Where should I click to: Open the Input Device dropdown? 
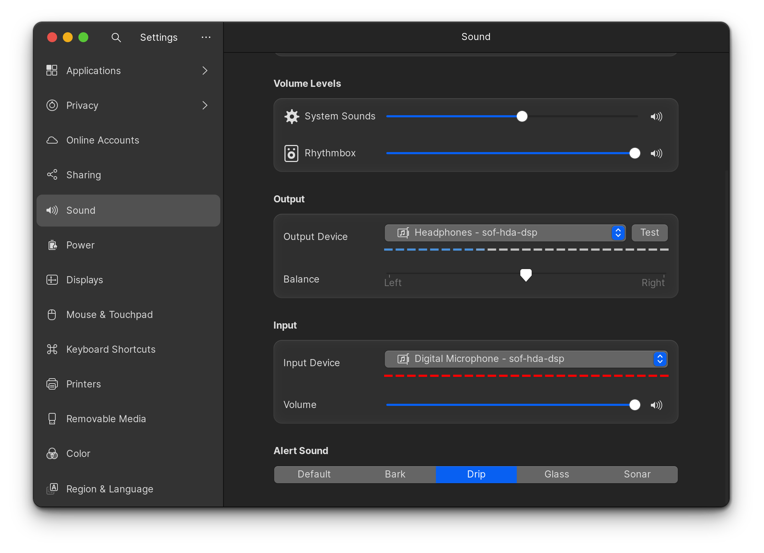[526, 359]
